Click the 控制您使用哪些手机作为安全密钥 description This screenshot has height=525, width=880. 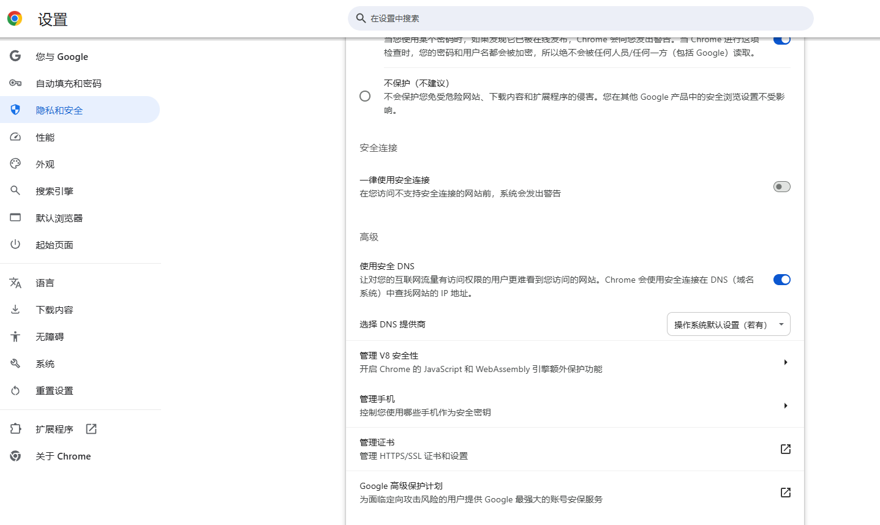point(425,412)
